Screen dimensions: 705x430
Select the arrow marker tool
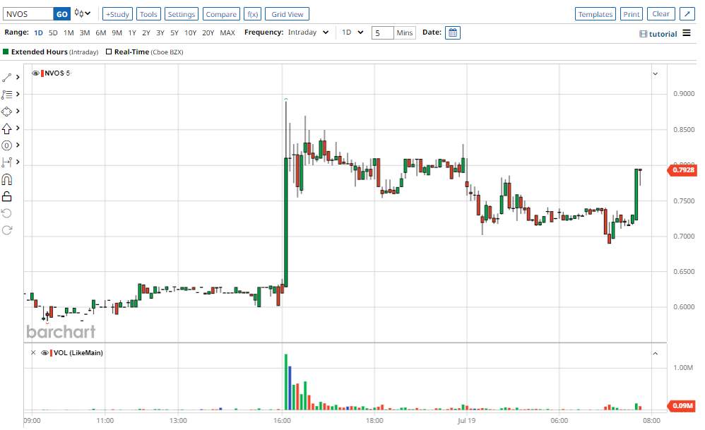coord(7,129)
